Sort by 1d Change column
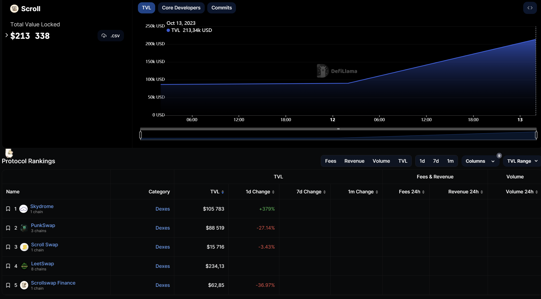This screenshot has height=299, width=541. coord(273,192)
